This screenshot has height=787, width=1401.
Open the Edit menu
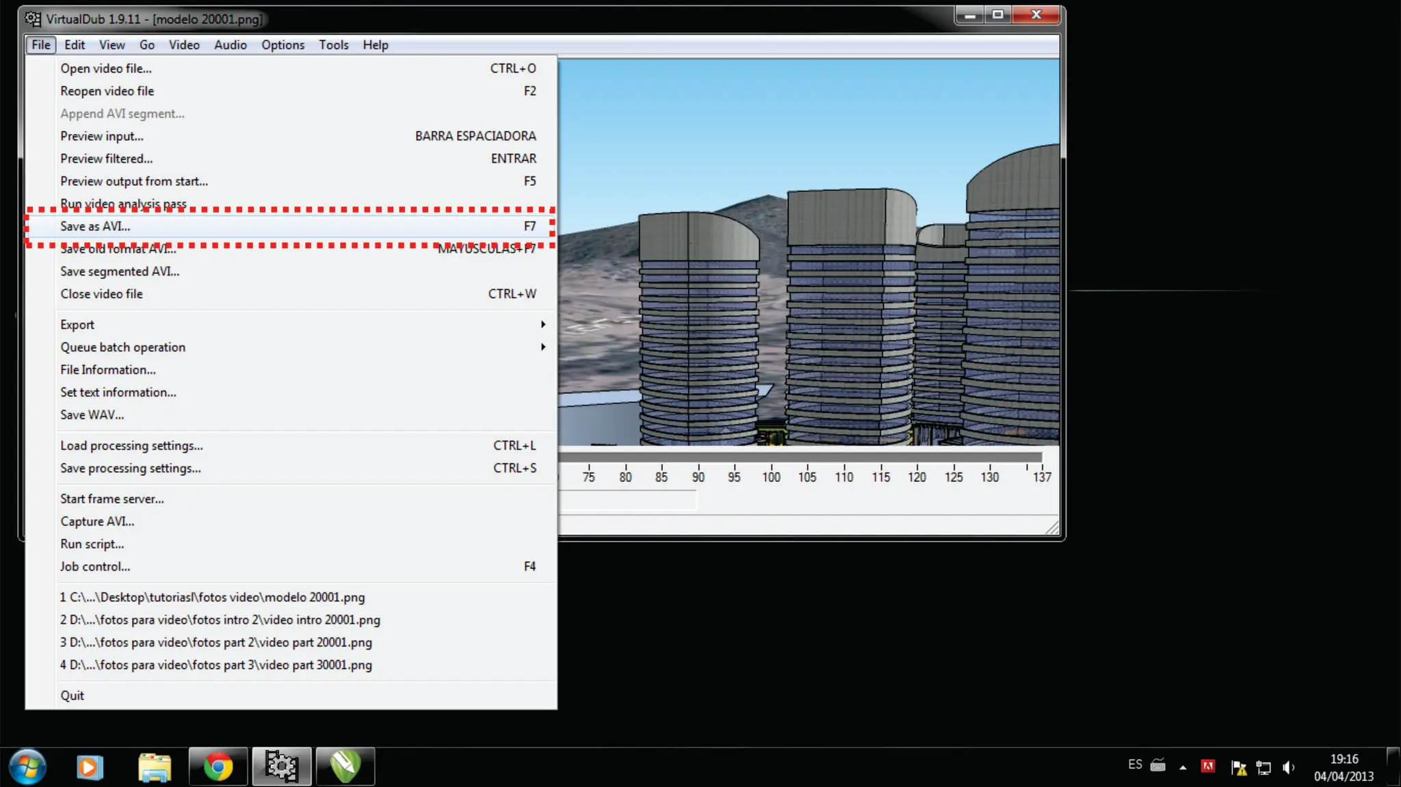[x=75, y=45]
